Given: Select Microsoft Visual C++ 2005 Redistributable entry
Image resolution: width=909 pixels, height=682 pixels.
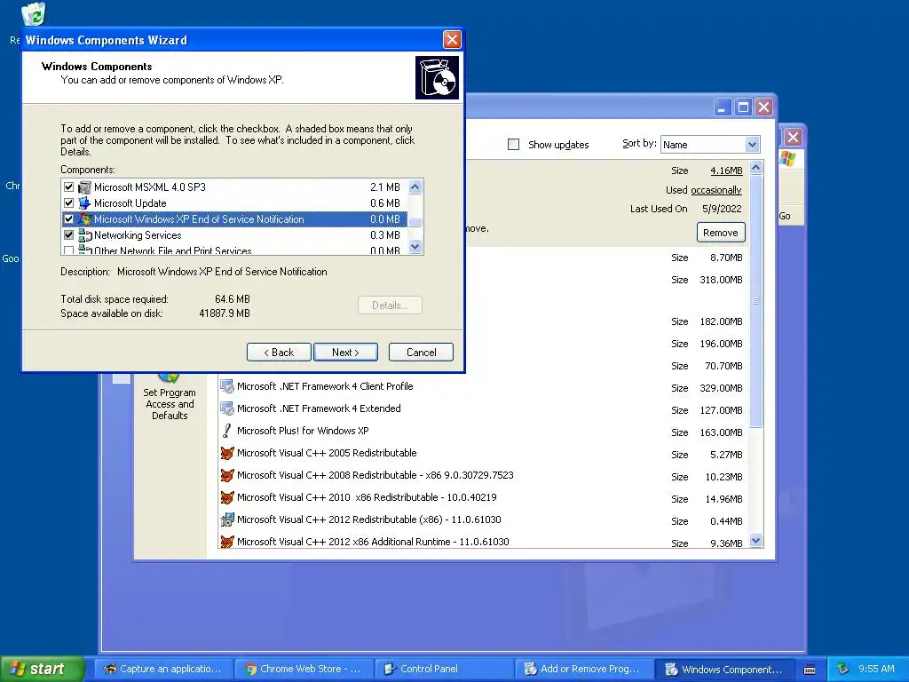Looking at the screenshot, I should (484, 454).
